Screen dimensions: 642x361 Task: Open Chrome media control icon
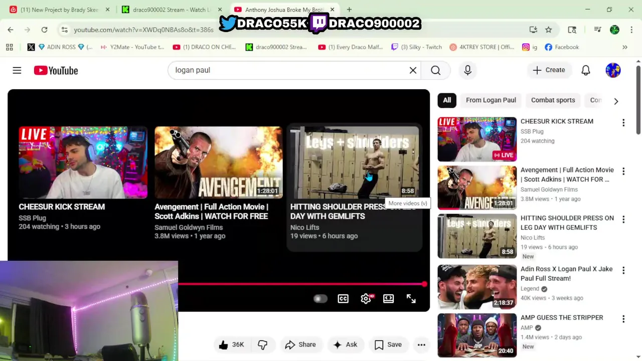[x=597, y=30]
